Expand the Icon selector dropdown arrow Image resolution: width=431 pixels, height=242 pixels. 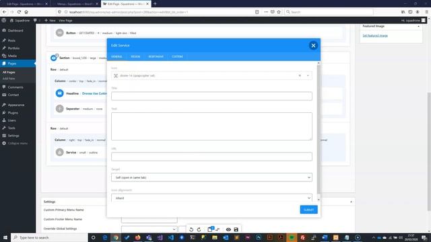[x=308, y=75]
